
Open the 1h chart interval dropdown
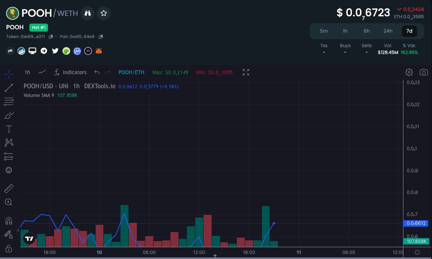pos(27,72)
